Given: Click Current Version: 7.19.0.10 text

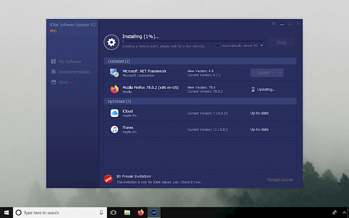Looking at the screenshot, I should 207,113.
